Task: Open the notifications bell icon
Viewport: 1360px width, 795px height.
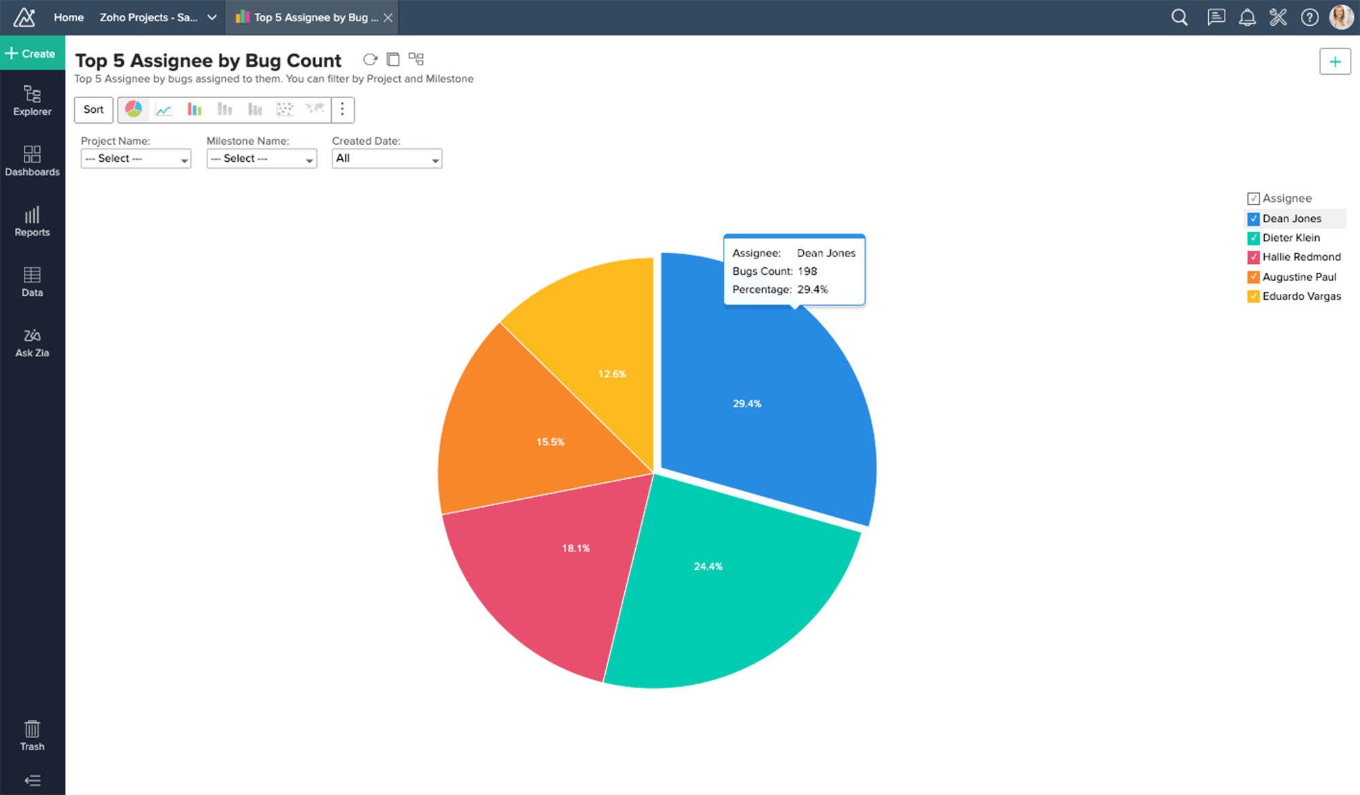Action: pos(1246,18)
